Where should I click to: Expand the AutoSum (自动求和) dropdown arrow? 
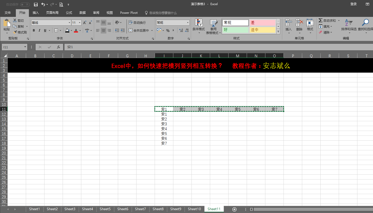[x=339, y=20]
